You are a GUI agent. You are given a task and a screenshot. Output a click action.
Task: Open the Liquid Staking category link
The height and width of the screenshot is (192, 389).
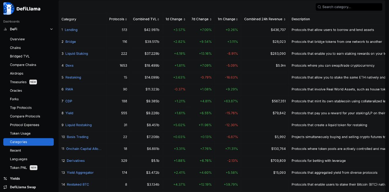tap(77, 54)
